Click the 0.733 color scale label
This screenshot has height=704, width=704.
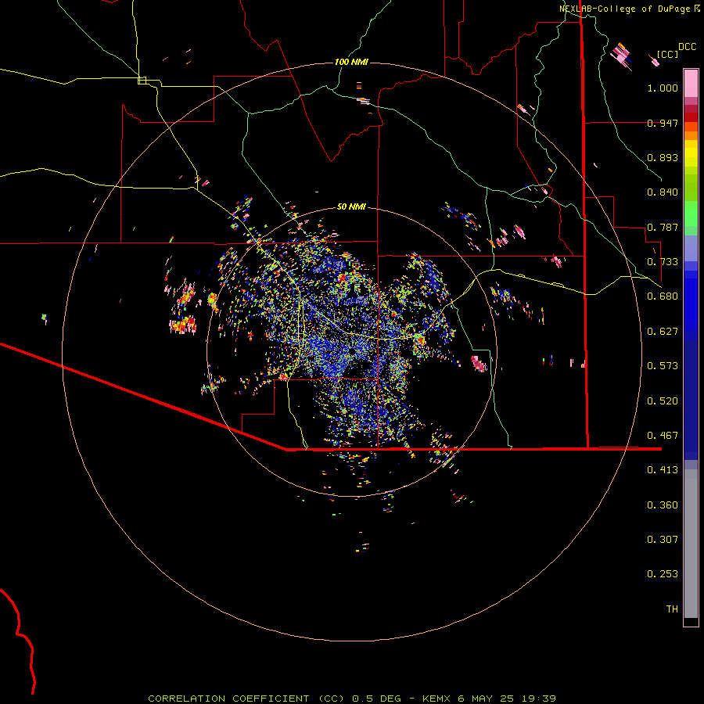pos(663,262)
